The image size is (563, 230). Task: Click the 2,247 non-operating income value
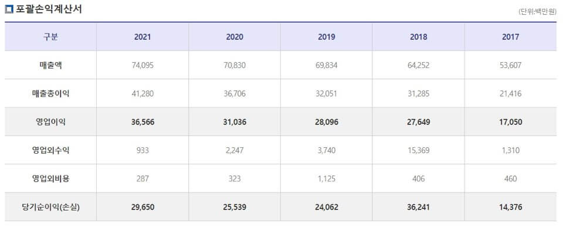pyautogui.click(x=235, y=150)
